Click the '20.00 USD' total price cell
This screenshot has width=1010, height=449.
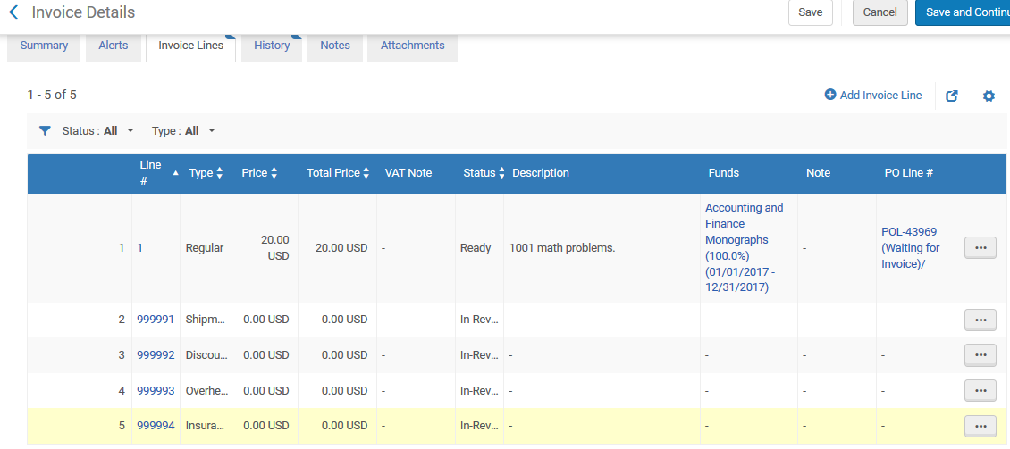[x=341, y=247]
